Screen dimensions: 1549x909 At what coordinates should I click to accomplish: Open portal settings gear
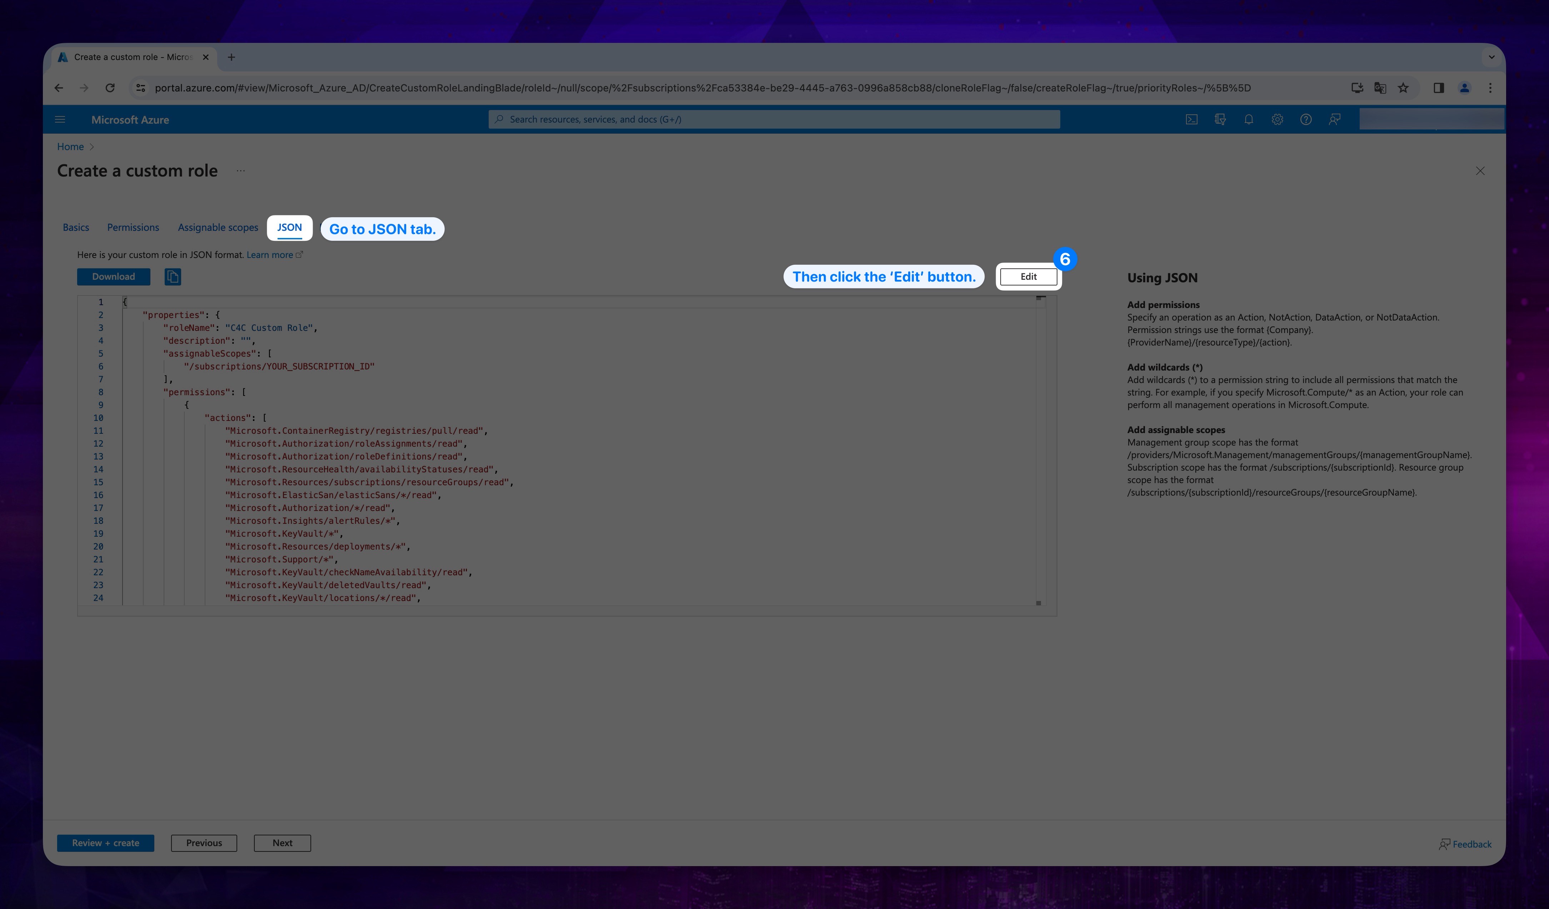pos(1277,119)
